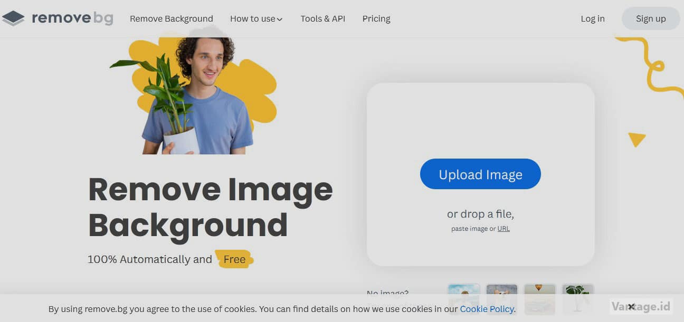Click the Remove Image Background heading
684x322 pixels.
click(210, 207)
